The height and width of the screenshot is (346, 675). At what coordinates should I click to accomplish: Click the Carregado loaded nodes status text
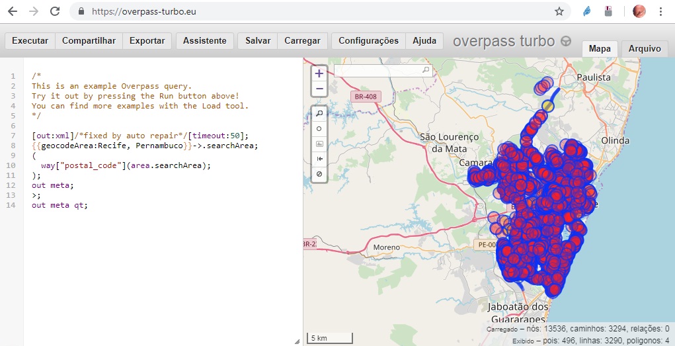click(578, 329)
